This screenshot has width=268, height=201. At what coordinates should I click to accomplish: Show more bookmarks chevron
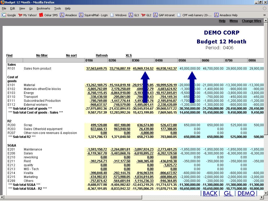(264, 15)
